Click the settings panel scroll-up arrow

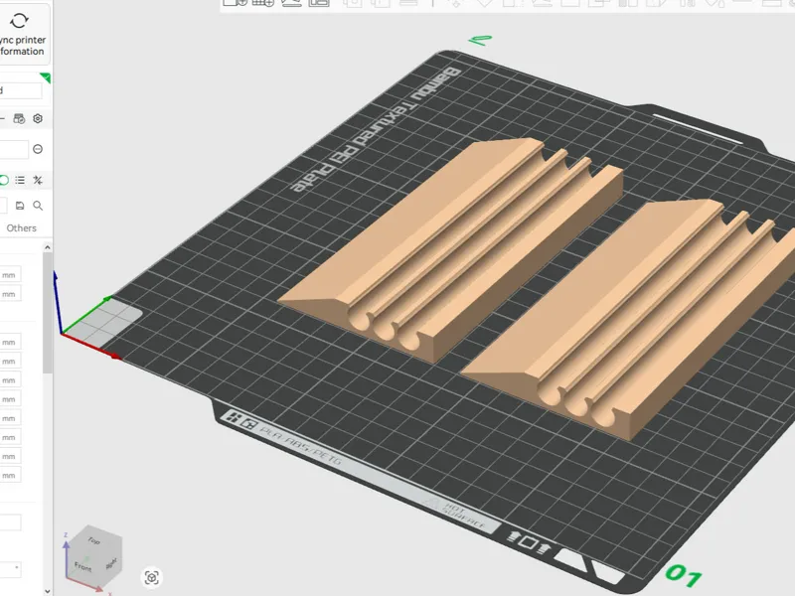pyautogui.click(x=47, y=247)
